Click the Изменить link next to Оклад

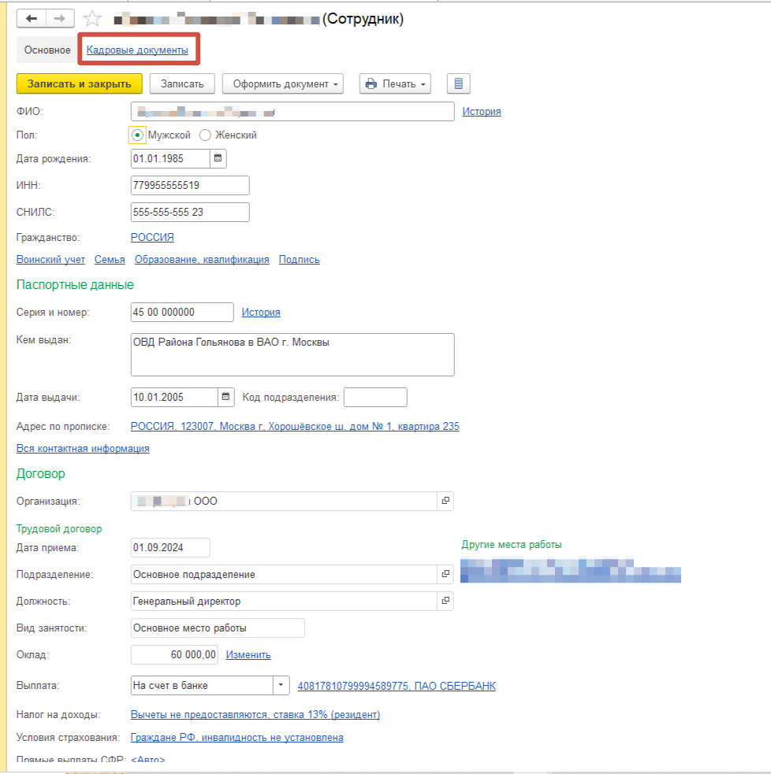(x=248, y=655)
